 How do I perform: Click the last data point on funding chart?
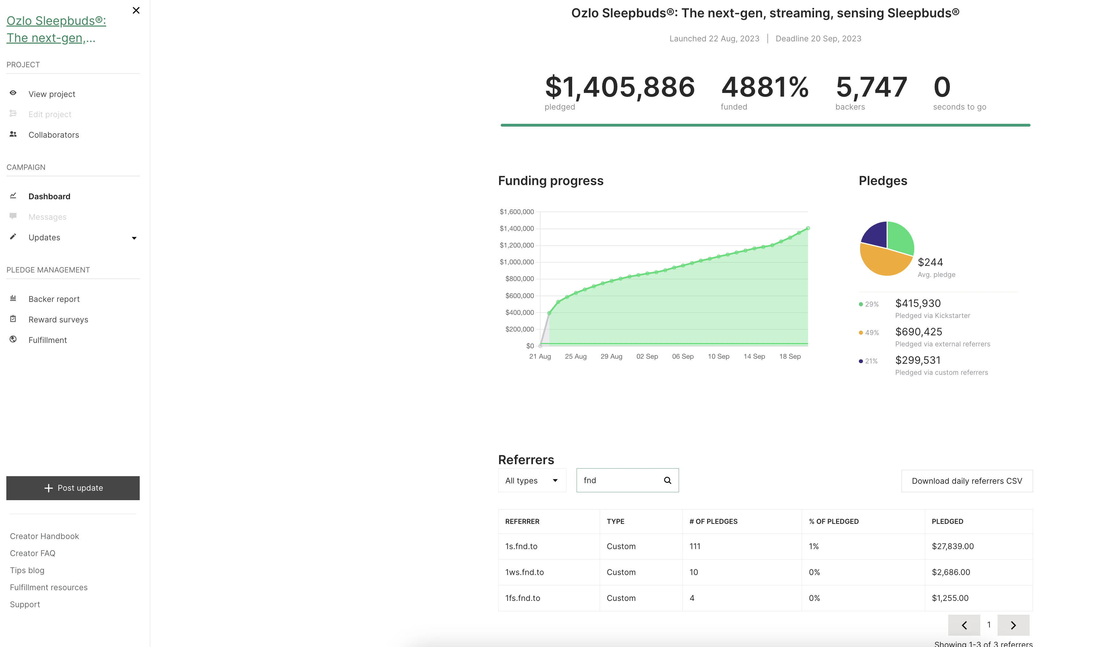pyautogui.click(x=808, y=228)
